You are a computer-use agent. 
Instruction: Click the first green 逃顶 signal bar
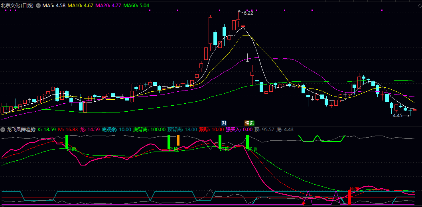pyautogui.click(x=67, y=142)
